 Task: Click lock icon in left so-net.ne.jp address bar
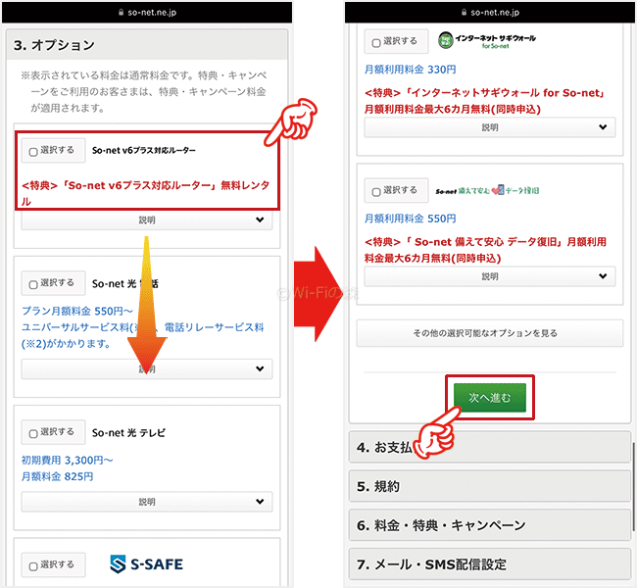122,13
